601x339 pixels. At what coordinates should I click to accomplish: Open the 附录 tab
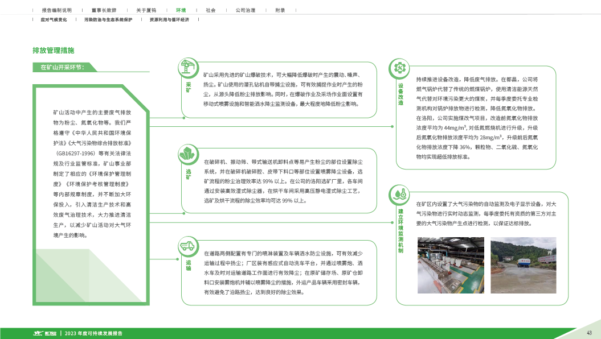tap(280, 10)
